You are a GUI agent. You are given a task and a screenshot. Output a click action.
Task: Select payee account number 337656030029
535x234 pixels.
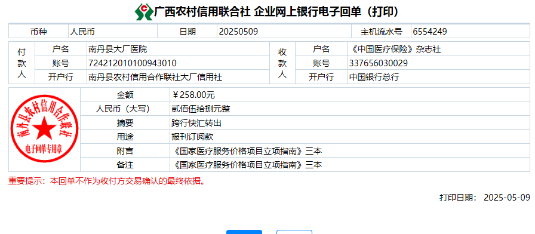pos(379,63)
